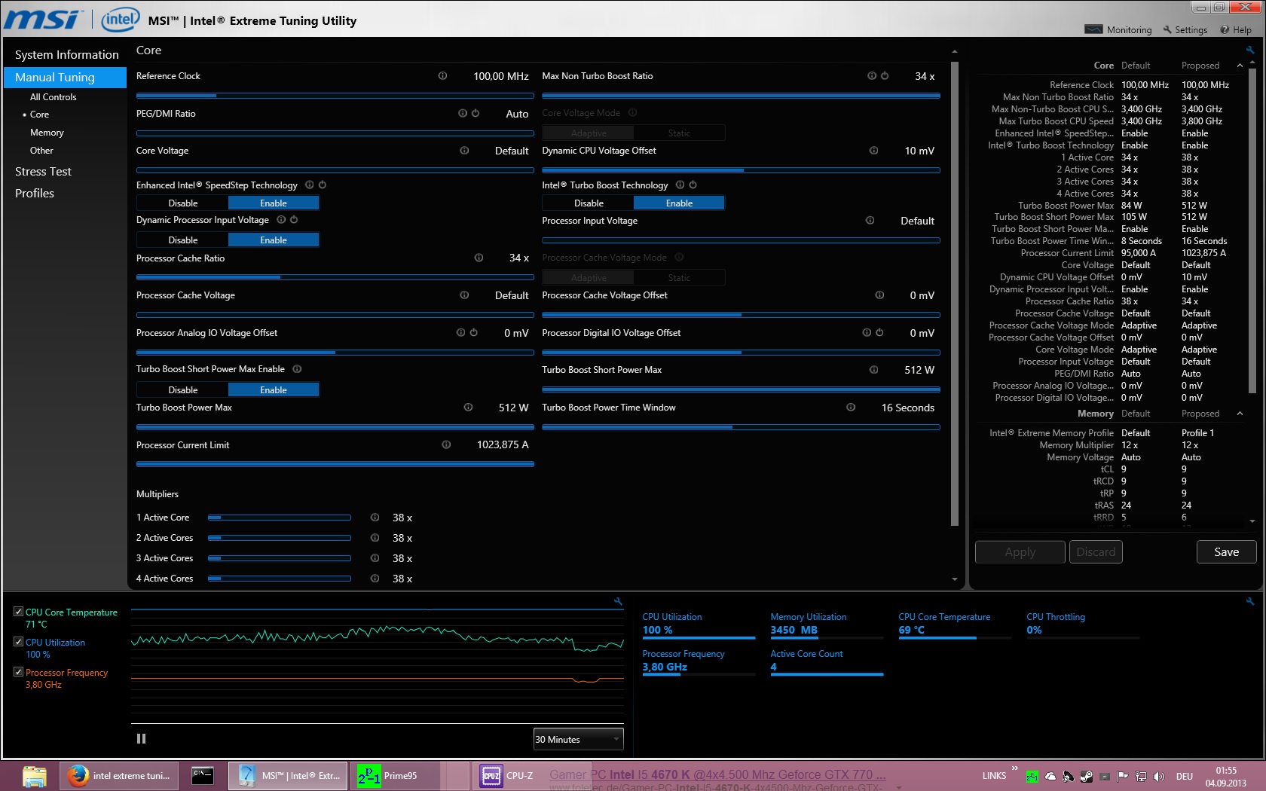1266x791 pixels.
Task: Open the wrench settings for the monitoring graph
Action: [618, 601]
